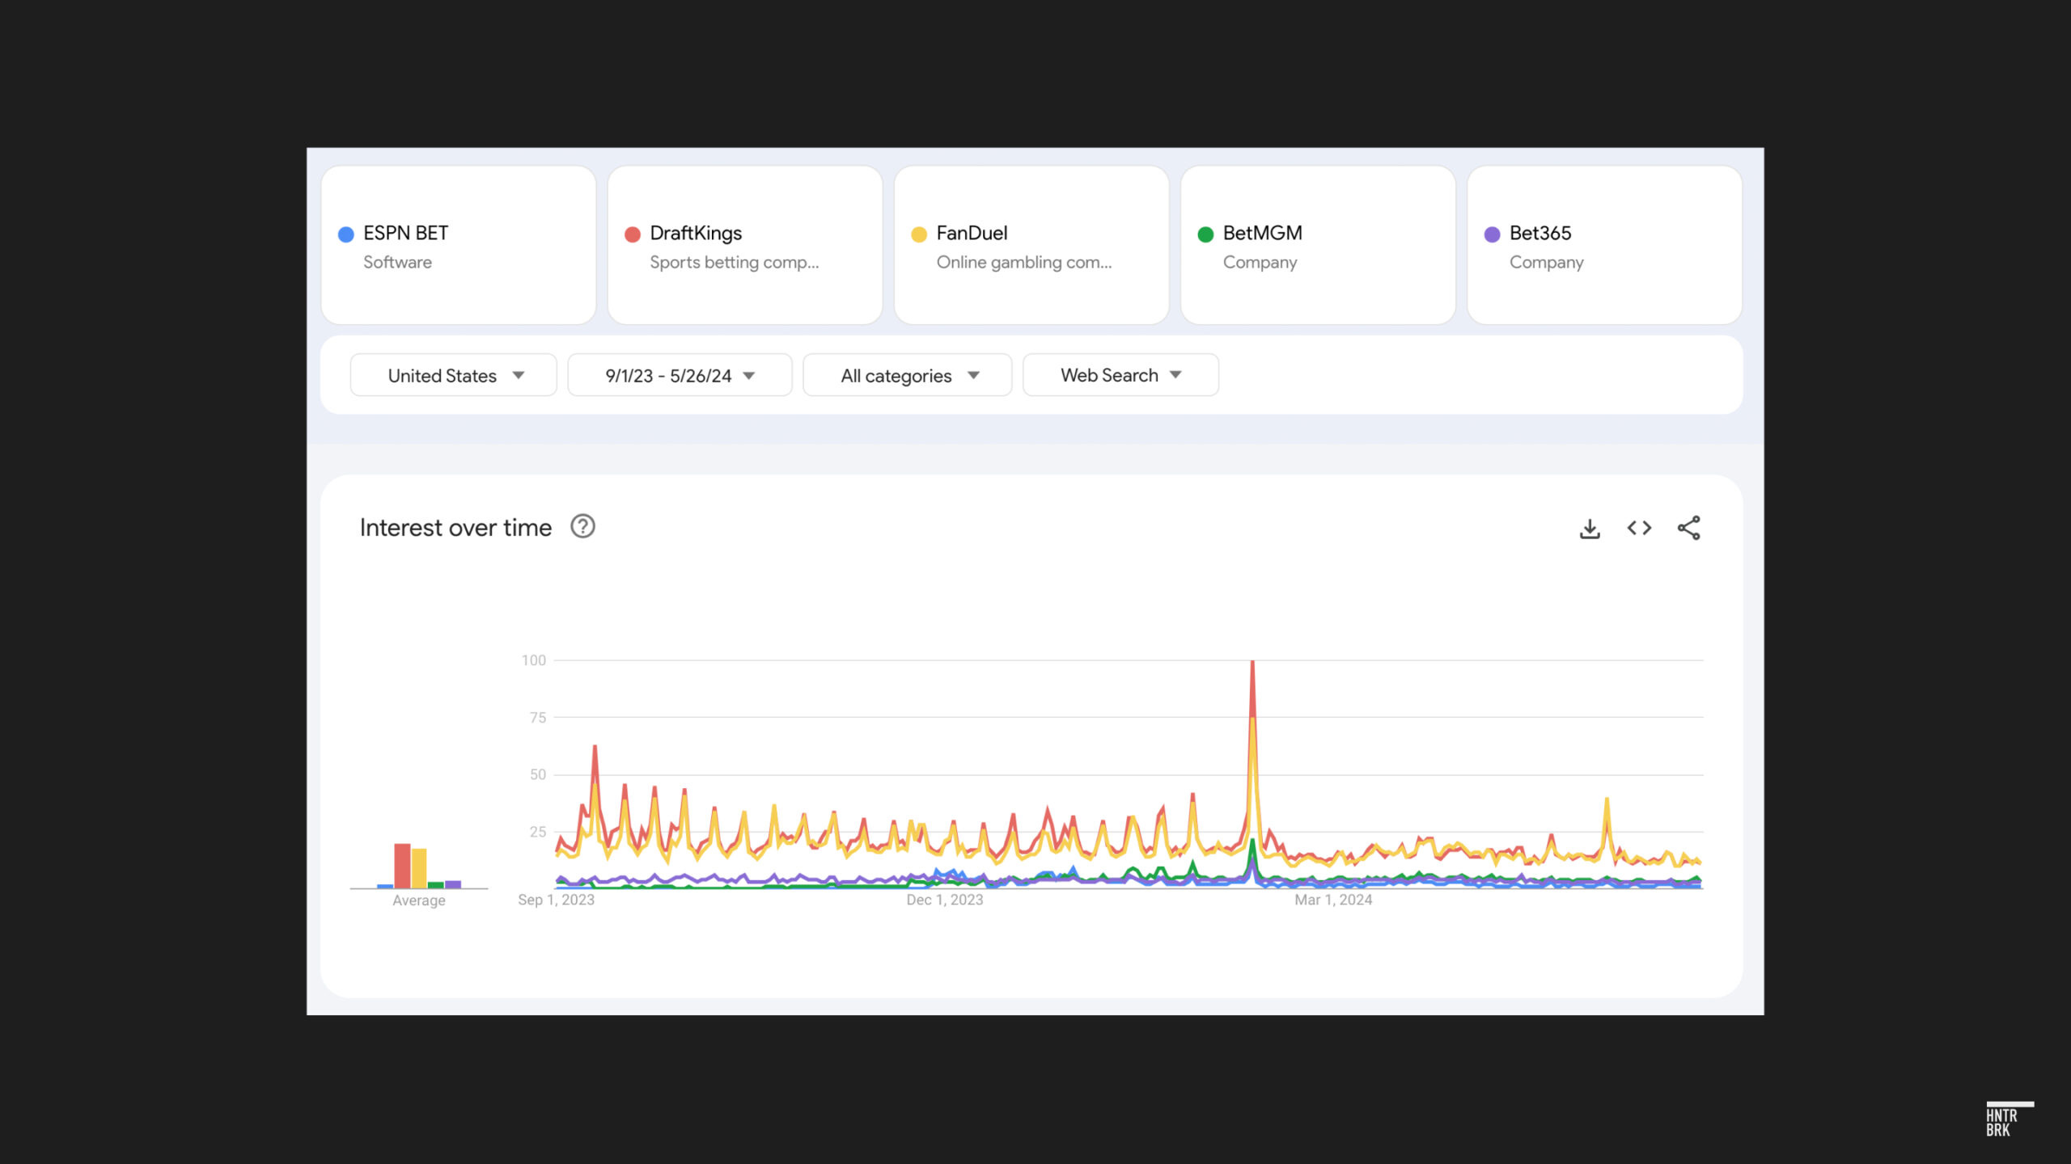Open the 9/1/23 - 5/26/24 date range dropdown
2071x1164 pixels.
click(x=680, y=375)
